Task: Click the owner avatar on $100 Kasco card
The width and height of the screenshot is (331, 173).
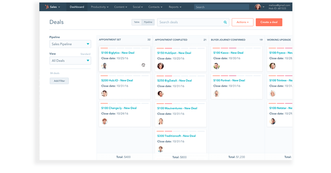Action: [217, 66]
